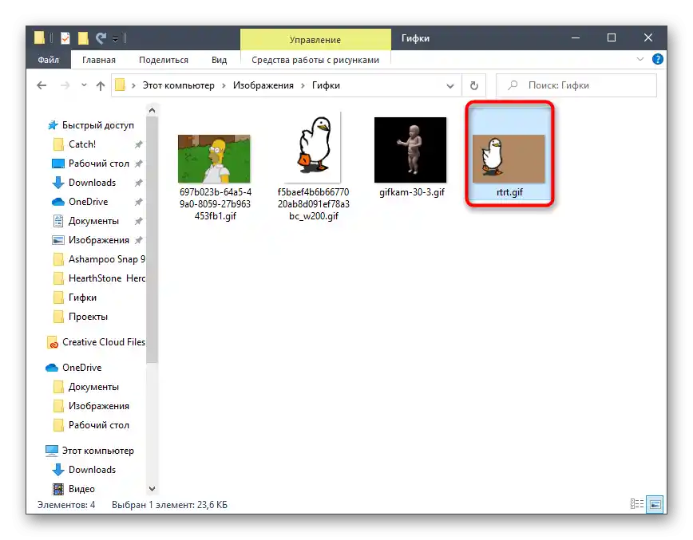
Task: Click the Undo quick access toolbar icon
Action: pos(101,38)
